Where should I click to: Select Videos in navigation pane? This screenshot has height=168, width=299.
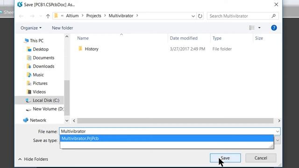(39, 92)
